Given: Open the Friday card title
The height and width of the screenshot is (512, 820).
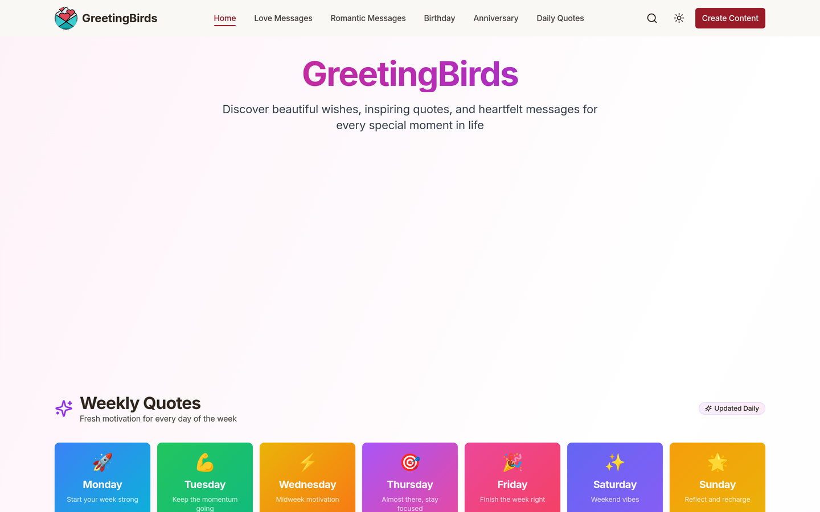Looking at the screenshot, I should [x=512, y=485].
